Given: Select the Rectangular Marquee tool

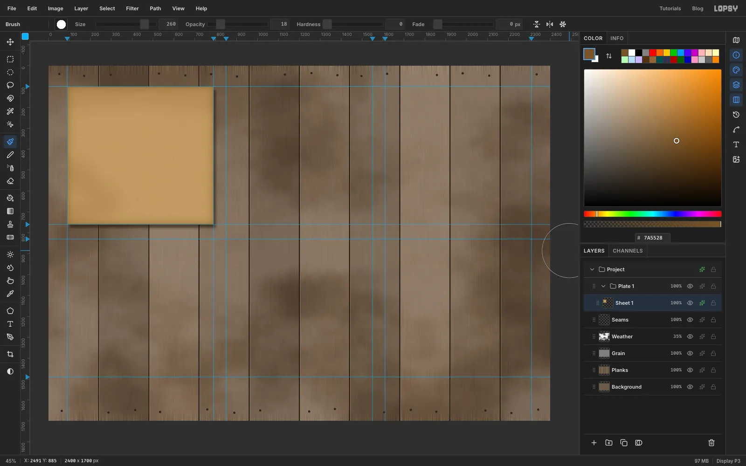Looking at the screenshot, I should (x=10, y=59).
